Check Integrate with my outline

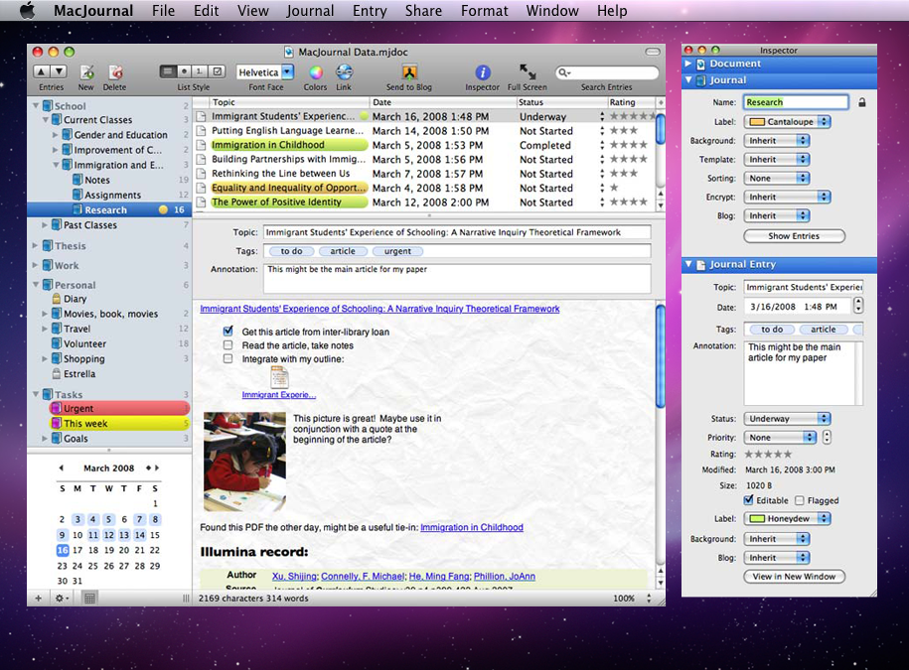coord(228,358)
